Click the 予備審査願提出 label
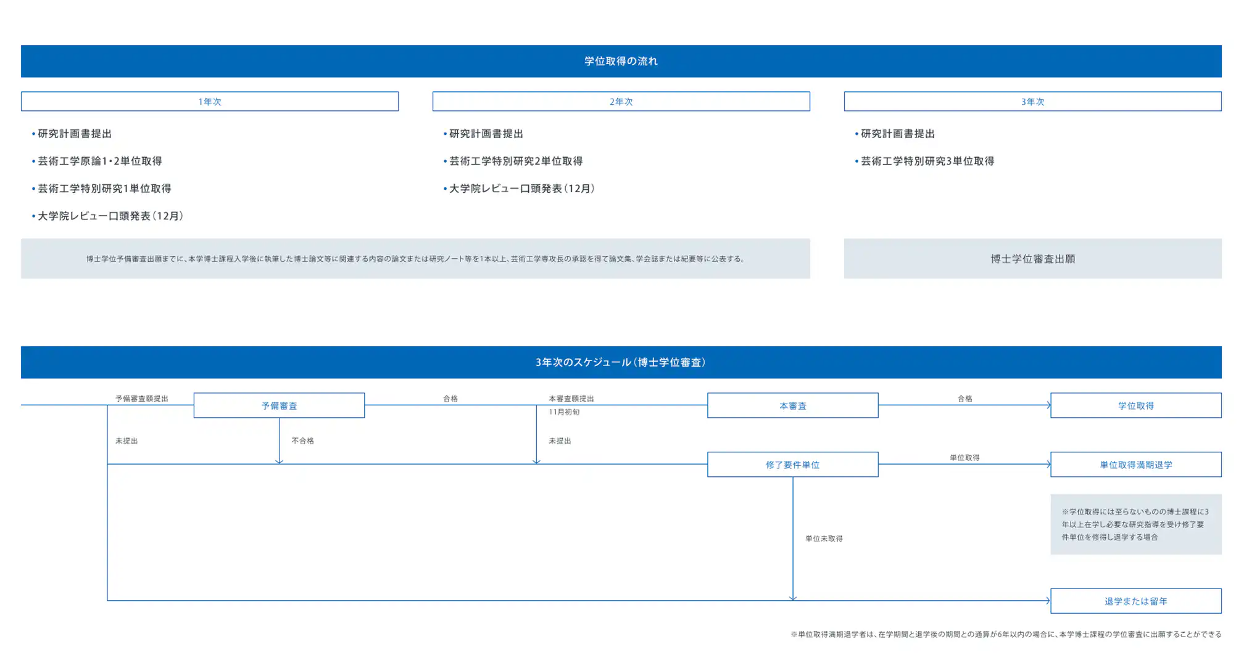 141,399
